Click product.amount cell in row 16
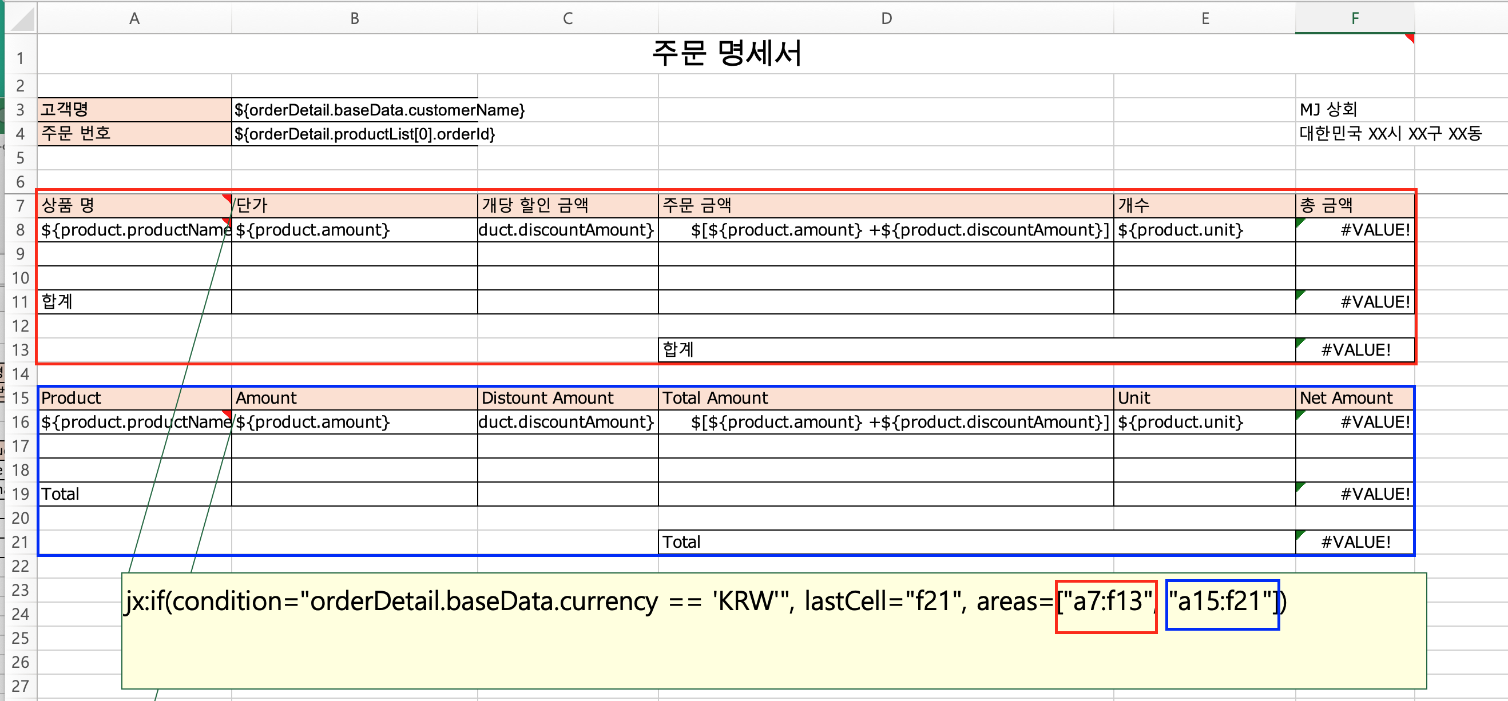Viewport: 1508px width, 701px height. (355, 422)
